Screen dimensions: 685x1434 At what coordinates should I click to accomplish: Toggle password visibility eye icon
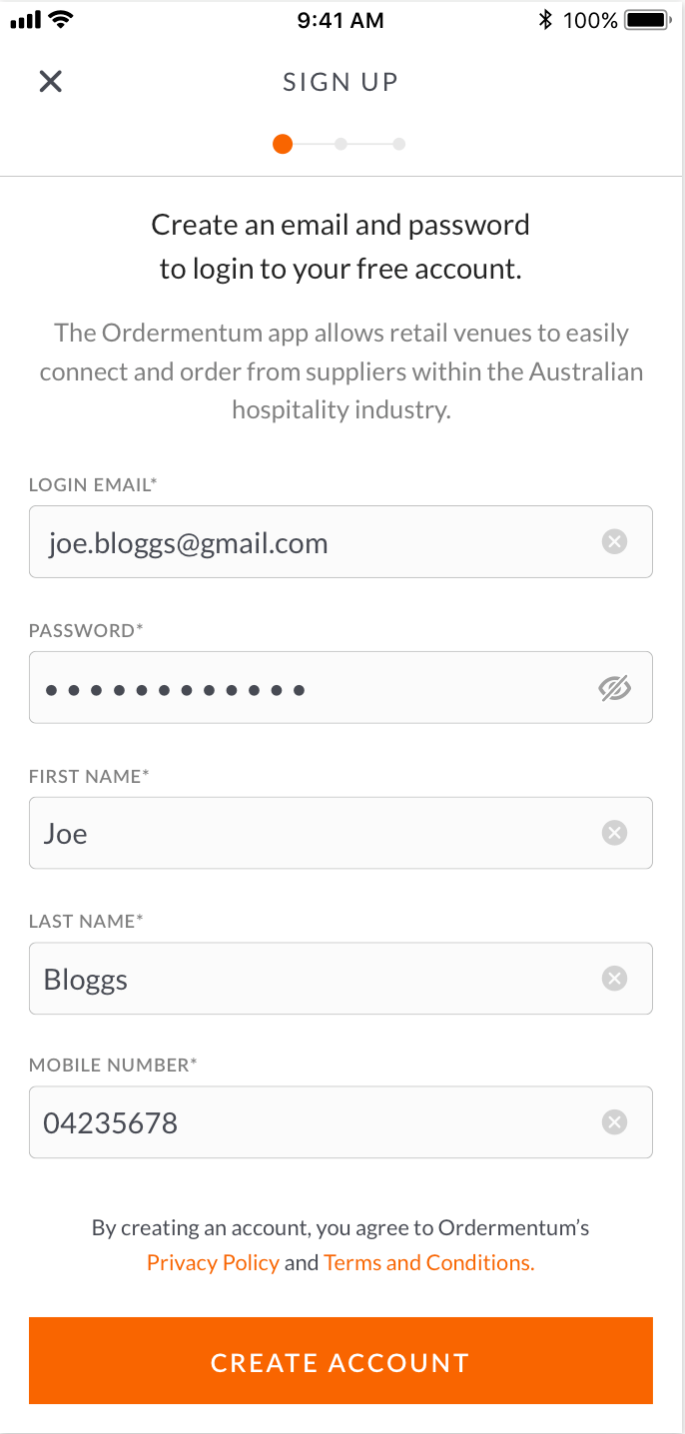615,688
